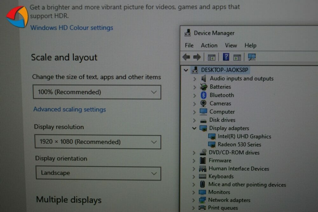The height and width of the screenshot is (212, 318).
Task: Select the DESKTOP-JAOKS8P computer name
Action: pyautogui.click(x=225, y=70)
